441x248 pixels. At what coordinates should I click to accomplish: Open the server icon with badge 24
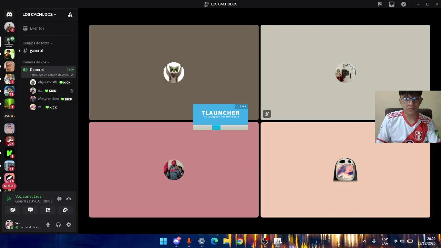pos(9,178)
